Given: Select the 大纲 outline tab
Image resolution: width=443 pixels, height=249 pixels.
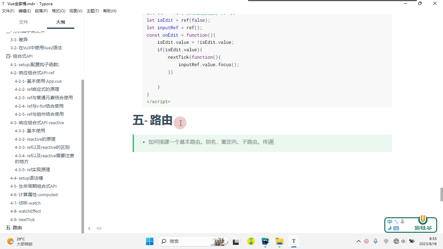Looking at the screenshot, I should 61,22.
